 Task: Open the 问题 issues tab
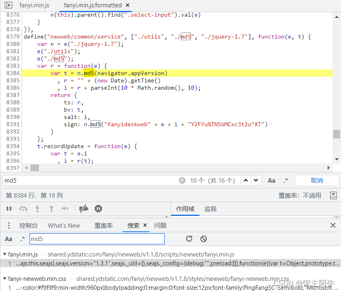(x=160, y=226)
